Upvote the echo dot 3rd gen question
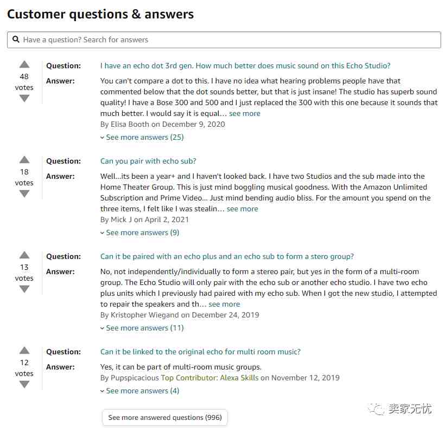 pos(24,64)
